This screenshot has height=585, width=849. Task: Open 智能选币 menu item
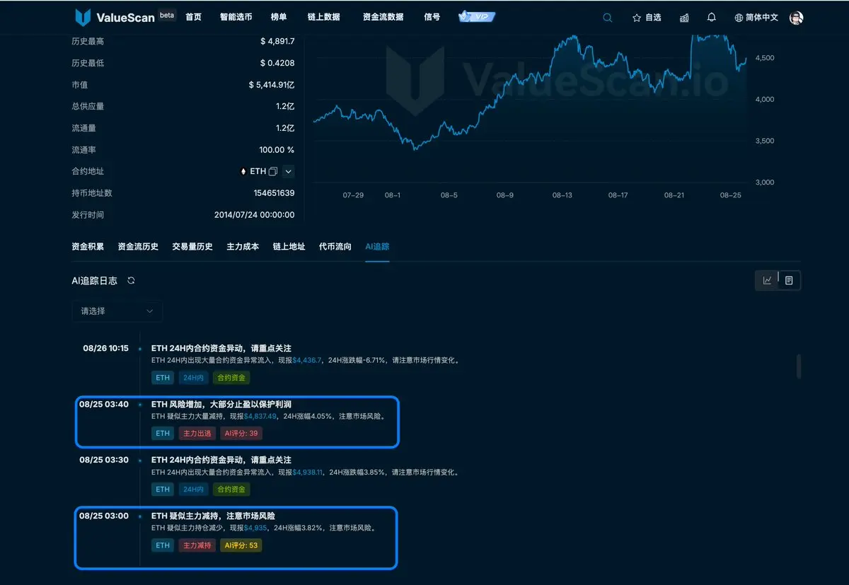tap(236, 17)
